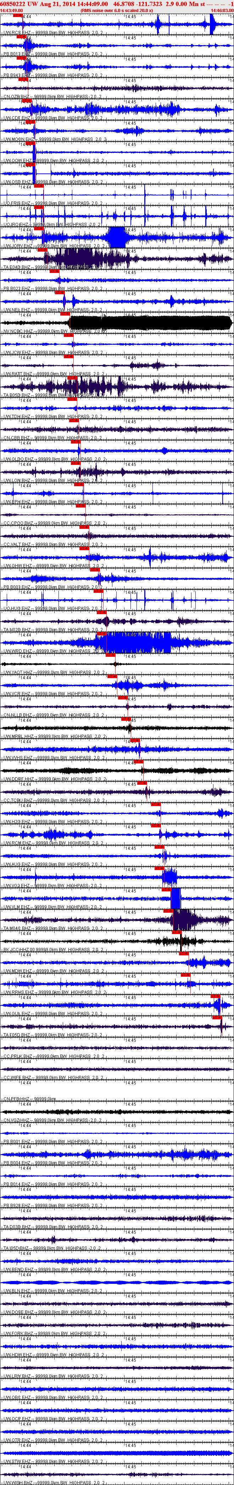Select the UW.GLDO EHZ trace label
234x1485 pixels.
point(53,460)
